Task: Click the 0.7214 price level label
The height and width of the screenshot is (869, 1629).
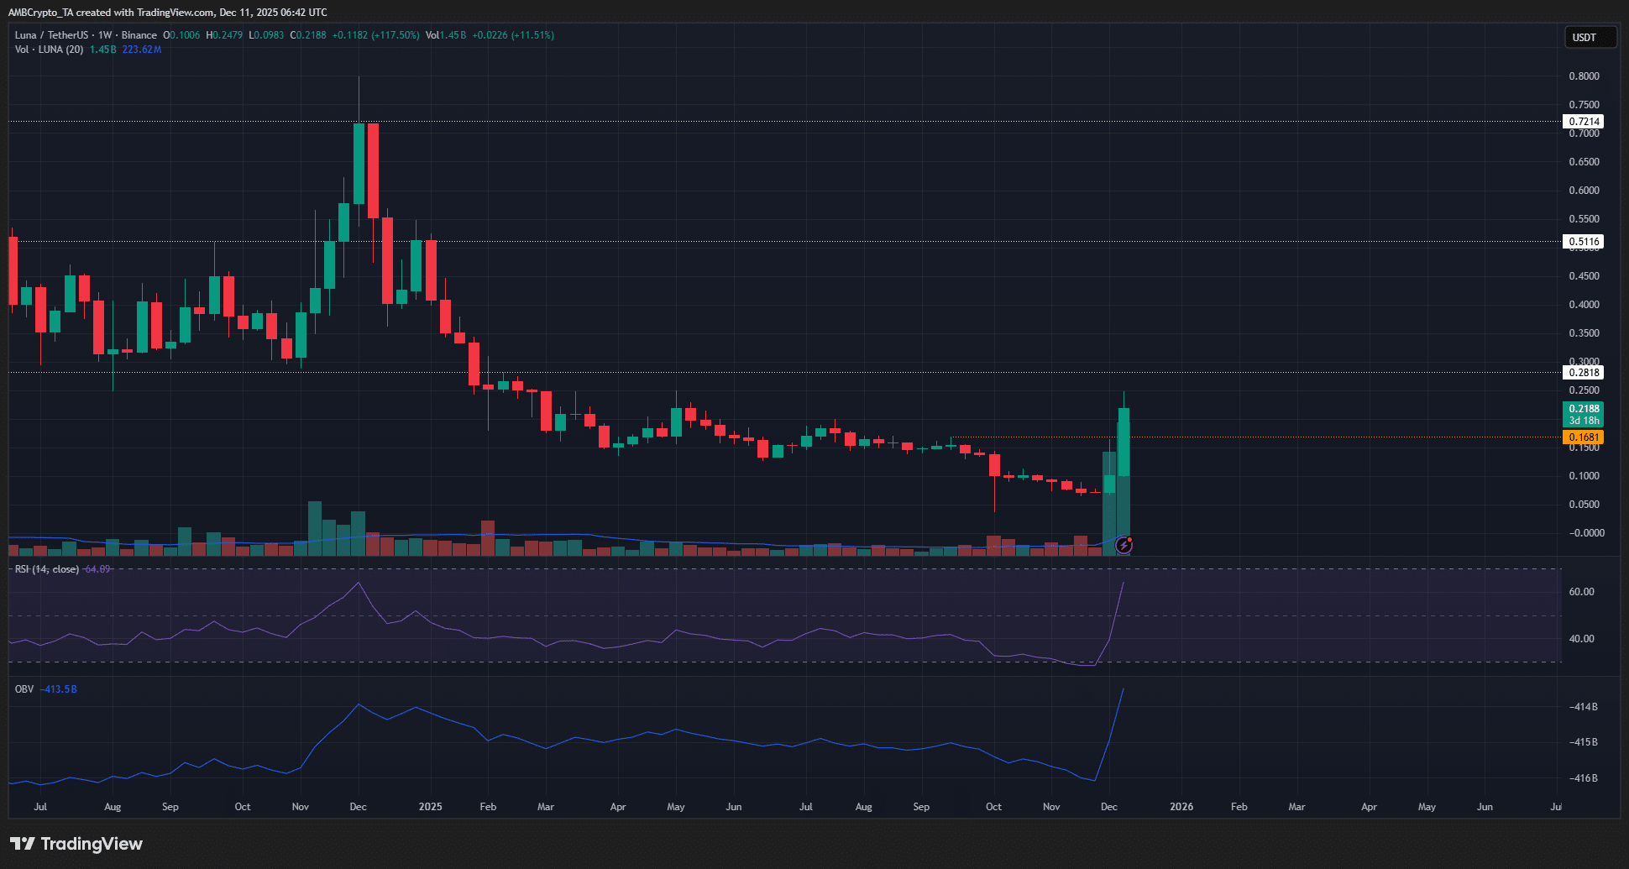Action: 1584,121
